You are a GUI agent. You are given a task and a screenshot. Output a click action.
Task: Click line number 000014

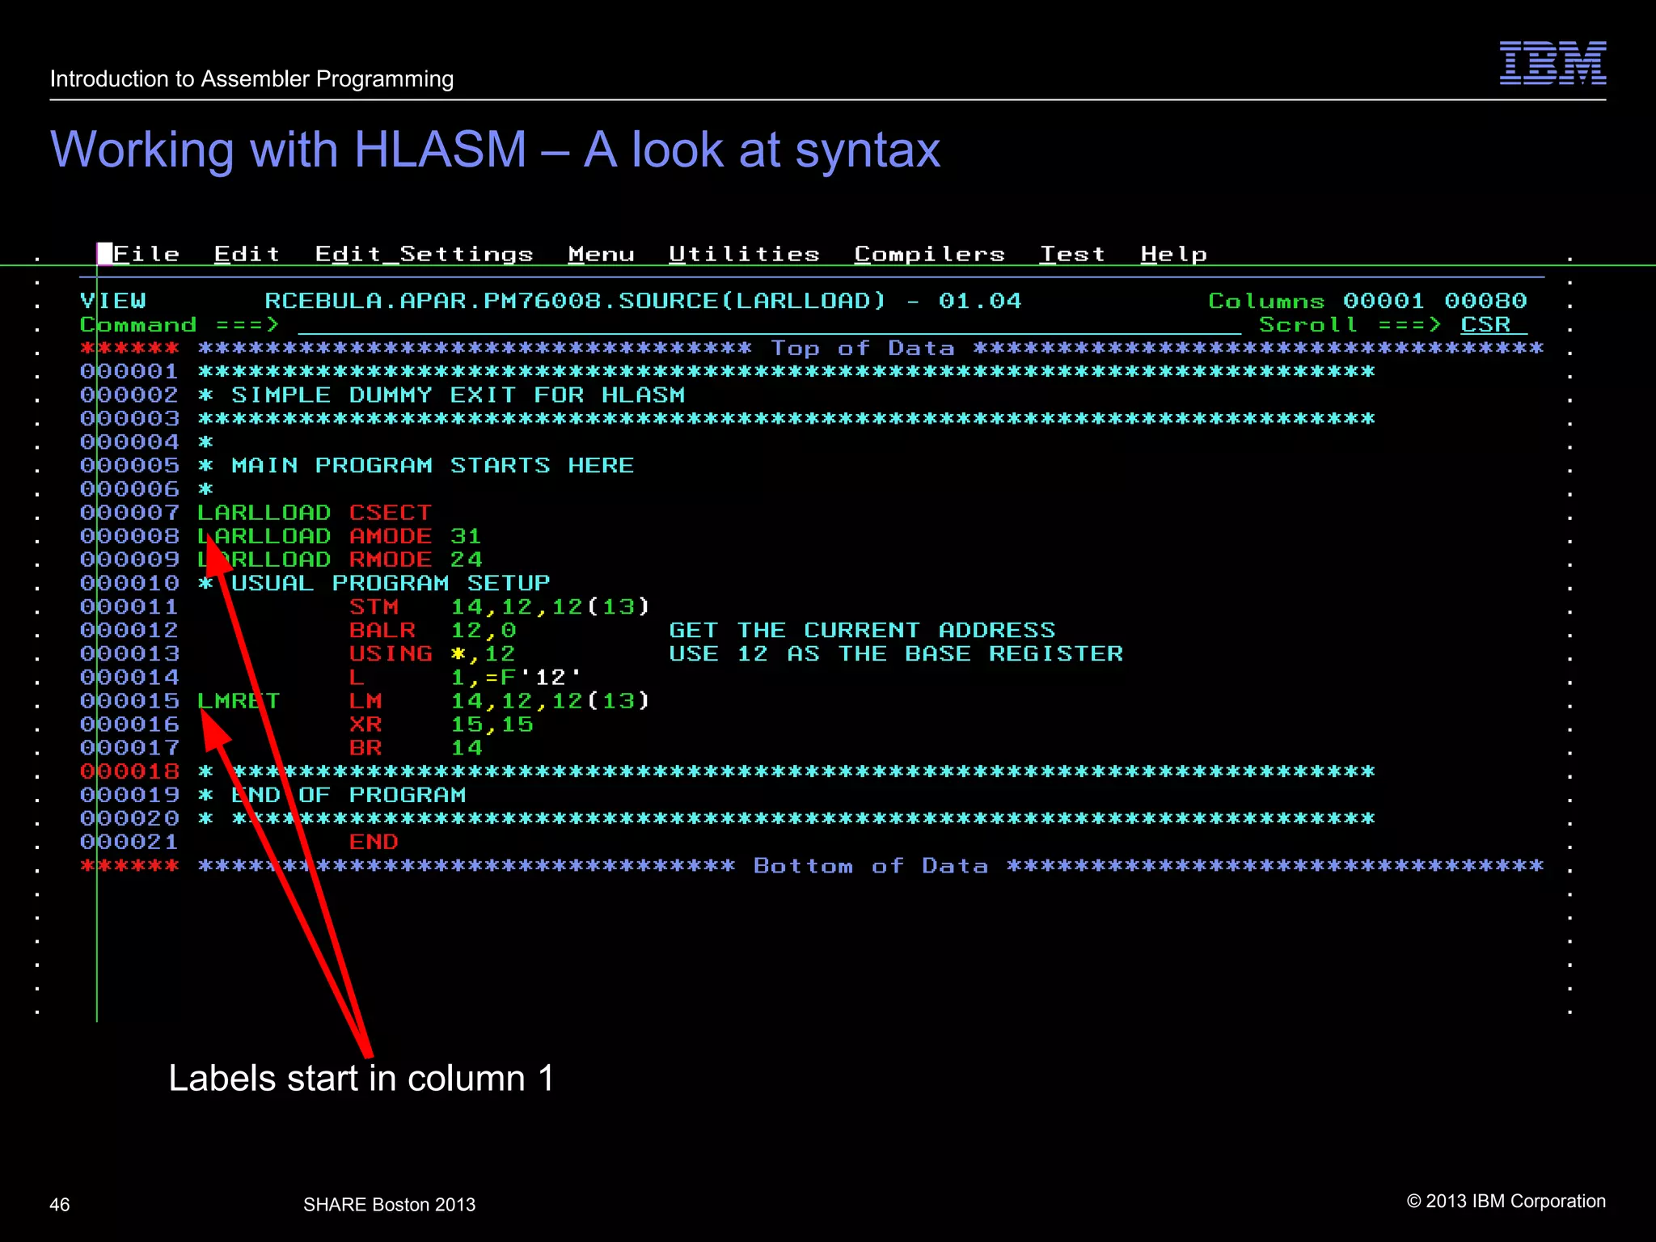[x=129, y=678]
